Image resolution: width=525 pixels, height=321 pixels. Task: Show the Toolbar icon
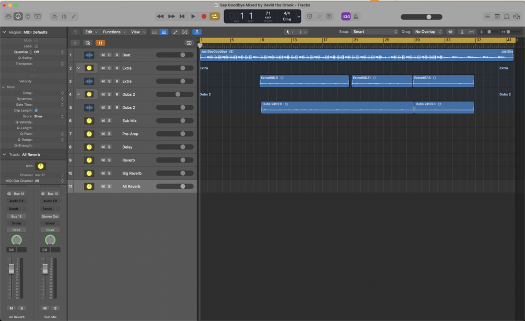point(38,16)
